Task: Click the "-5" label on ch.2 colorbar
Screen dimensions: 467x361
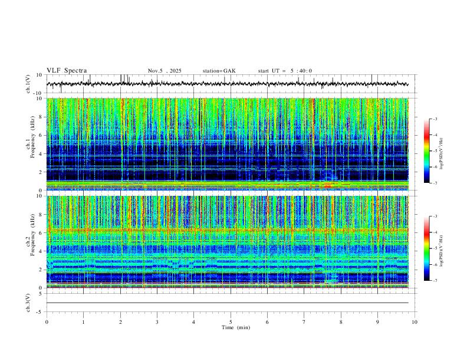Action: [x=435, y=248]
